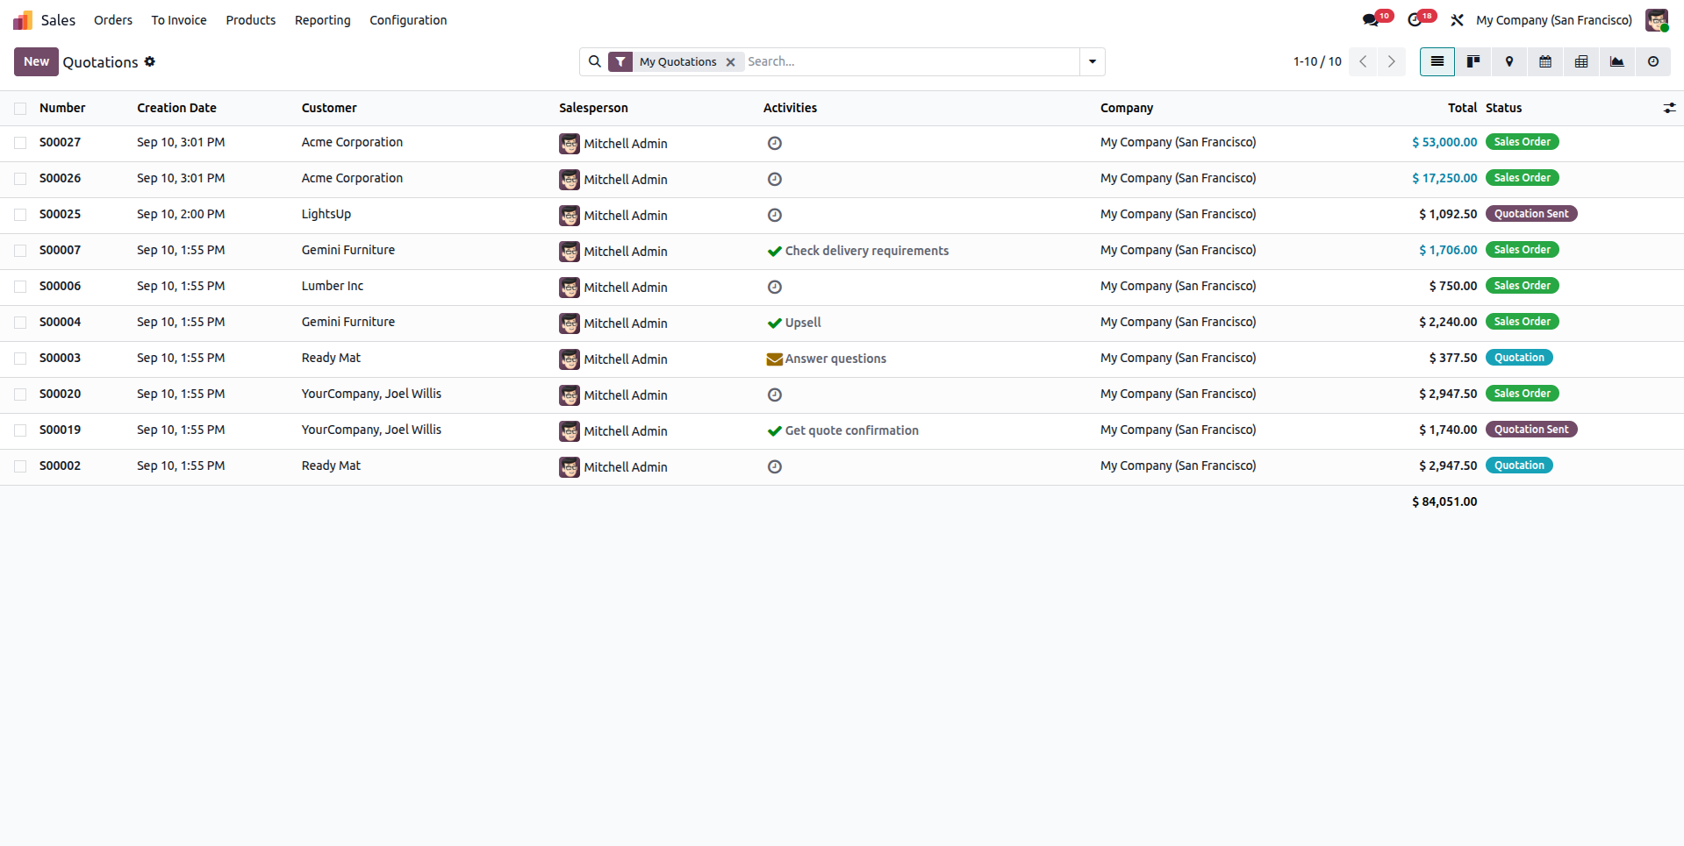This screenshot has width=1684, height=846.
Task: Go to the previous page of records
Action: click(1363, 61)
